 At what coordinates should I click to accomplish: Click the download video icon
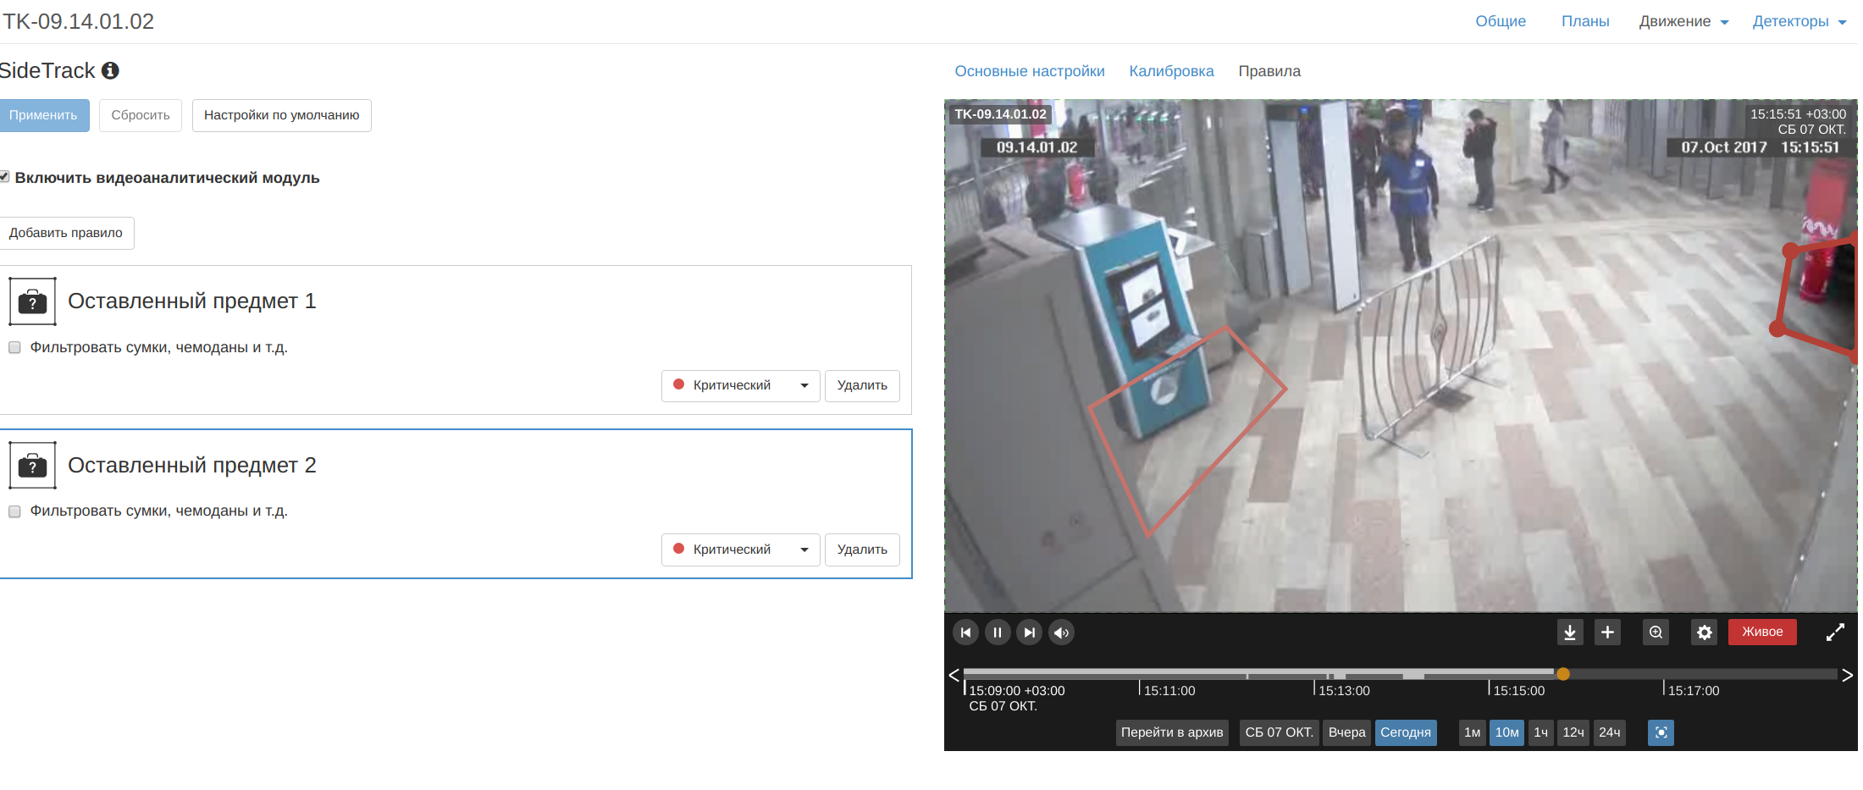pyautogui.click(x=1569, y=633)
